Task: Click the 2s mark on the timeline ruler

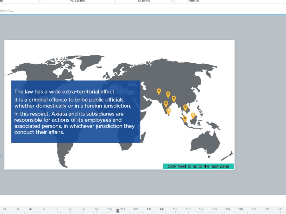Action: point(5,209)
